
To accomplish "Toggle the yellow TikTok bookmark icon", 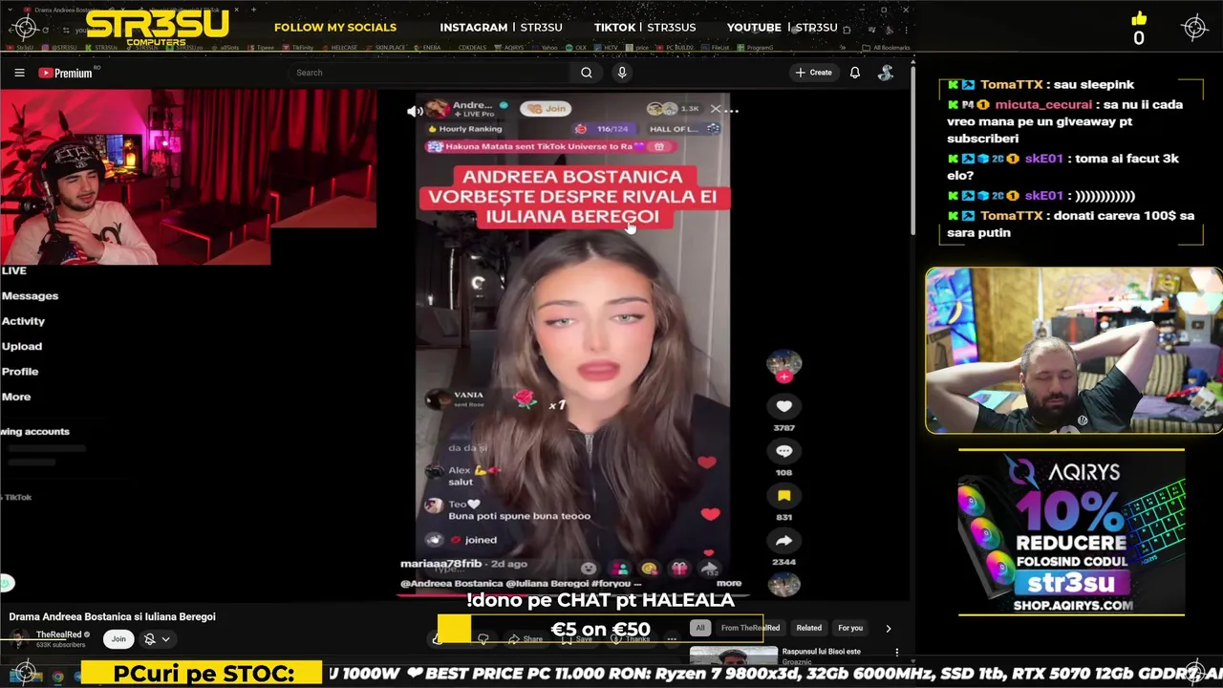I will 783,496.
